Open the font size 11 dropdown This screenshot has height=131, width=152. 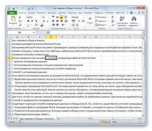48,17
